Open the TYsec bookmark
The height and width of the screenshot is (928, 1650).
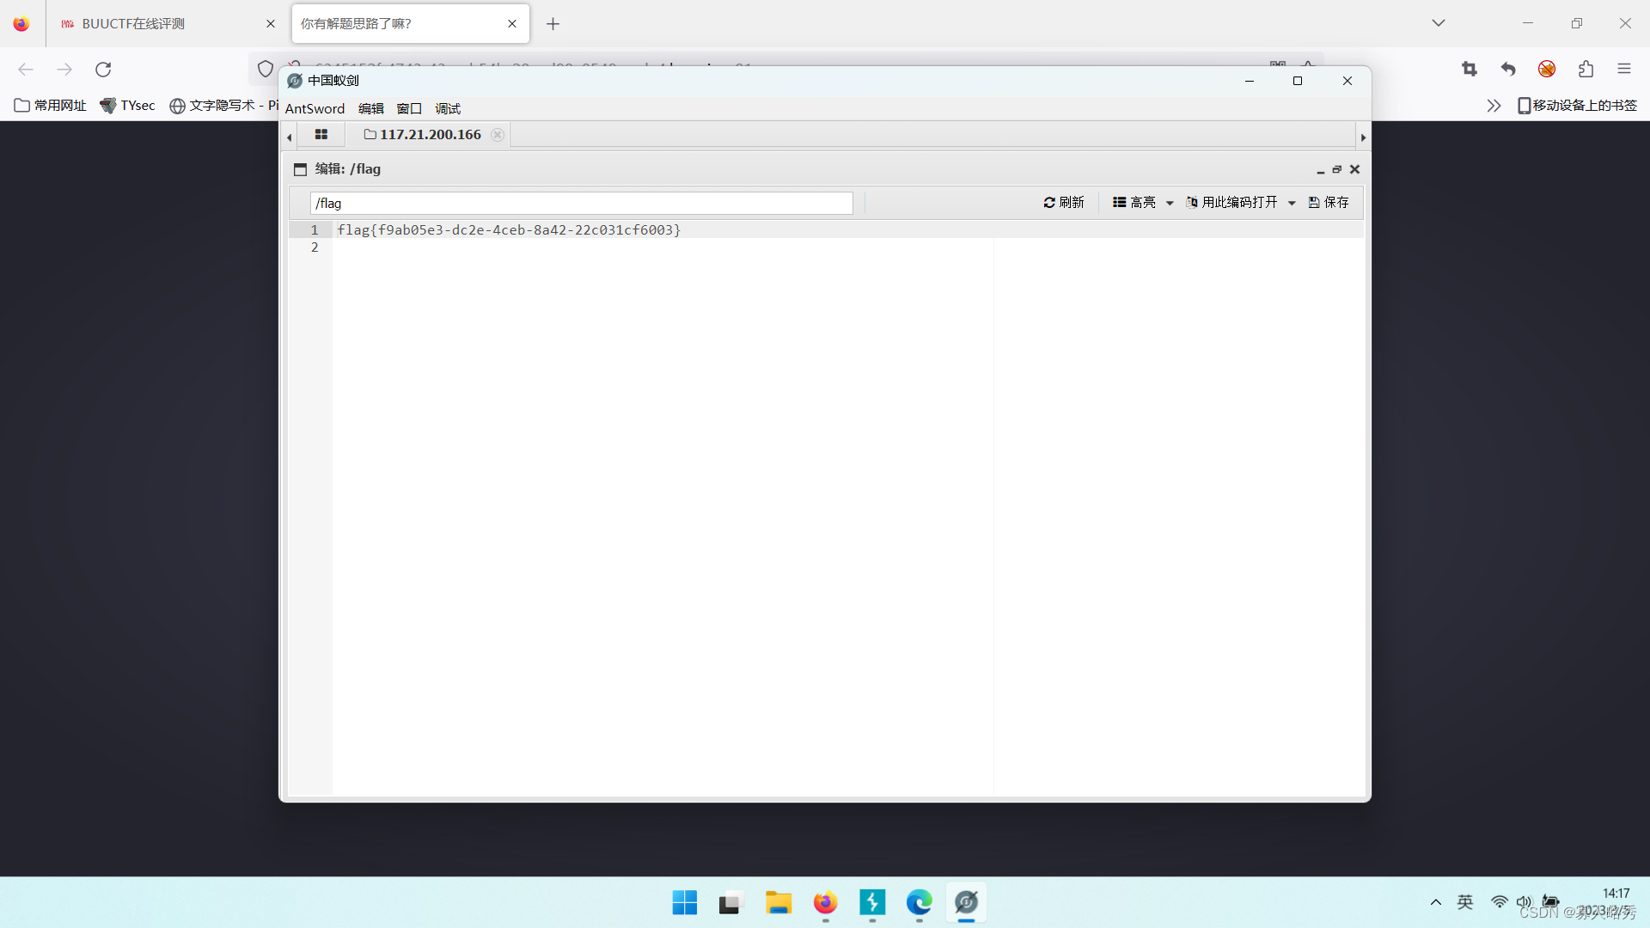pos(128,106)
